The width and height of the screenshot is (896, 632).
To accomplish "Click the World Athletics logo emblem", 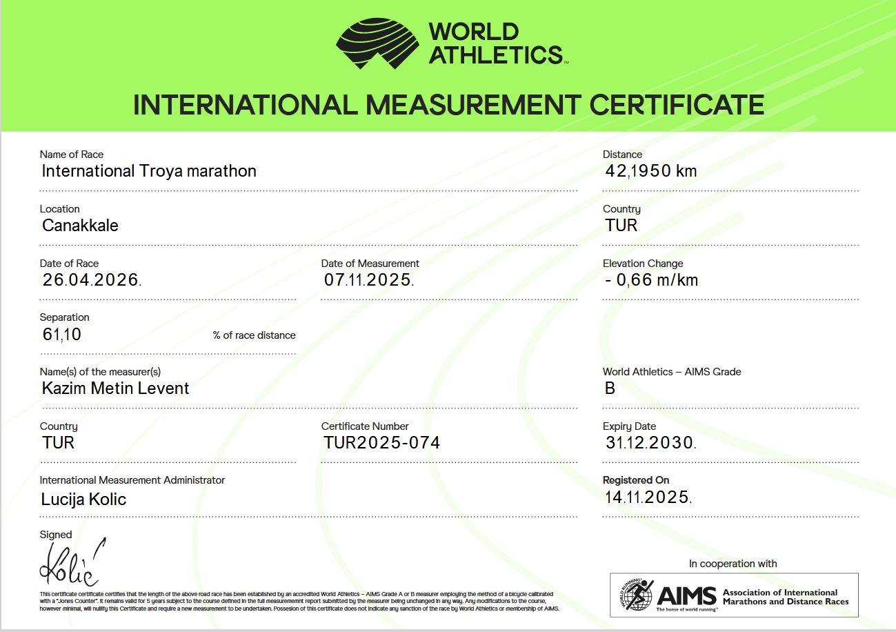I will point(377,43).
